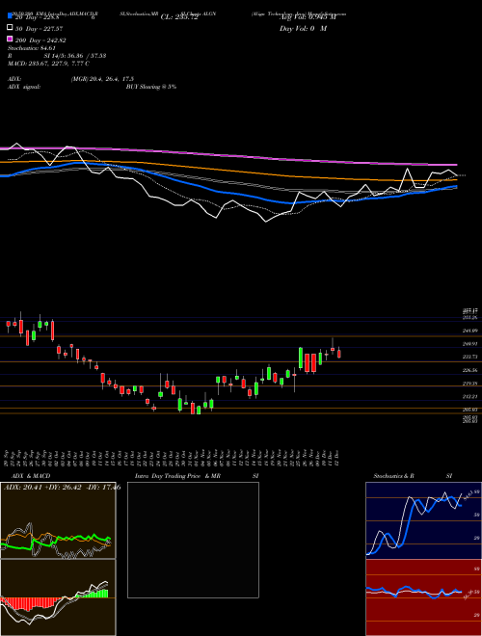This screenshot has width=482, height=636.
Task: Click the blue Stochastics chart panel
Action: pyautogui.click(x=423, y=520)
